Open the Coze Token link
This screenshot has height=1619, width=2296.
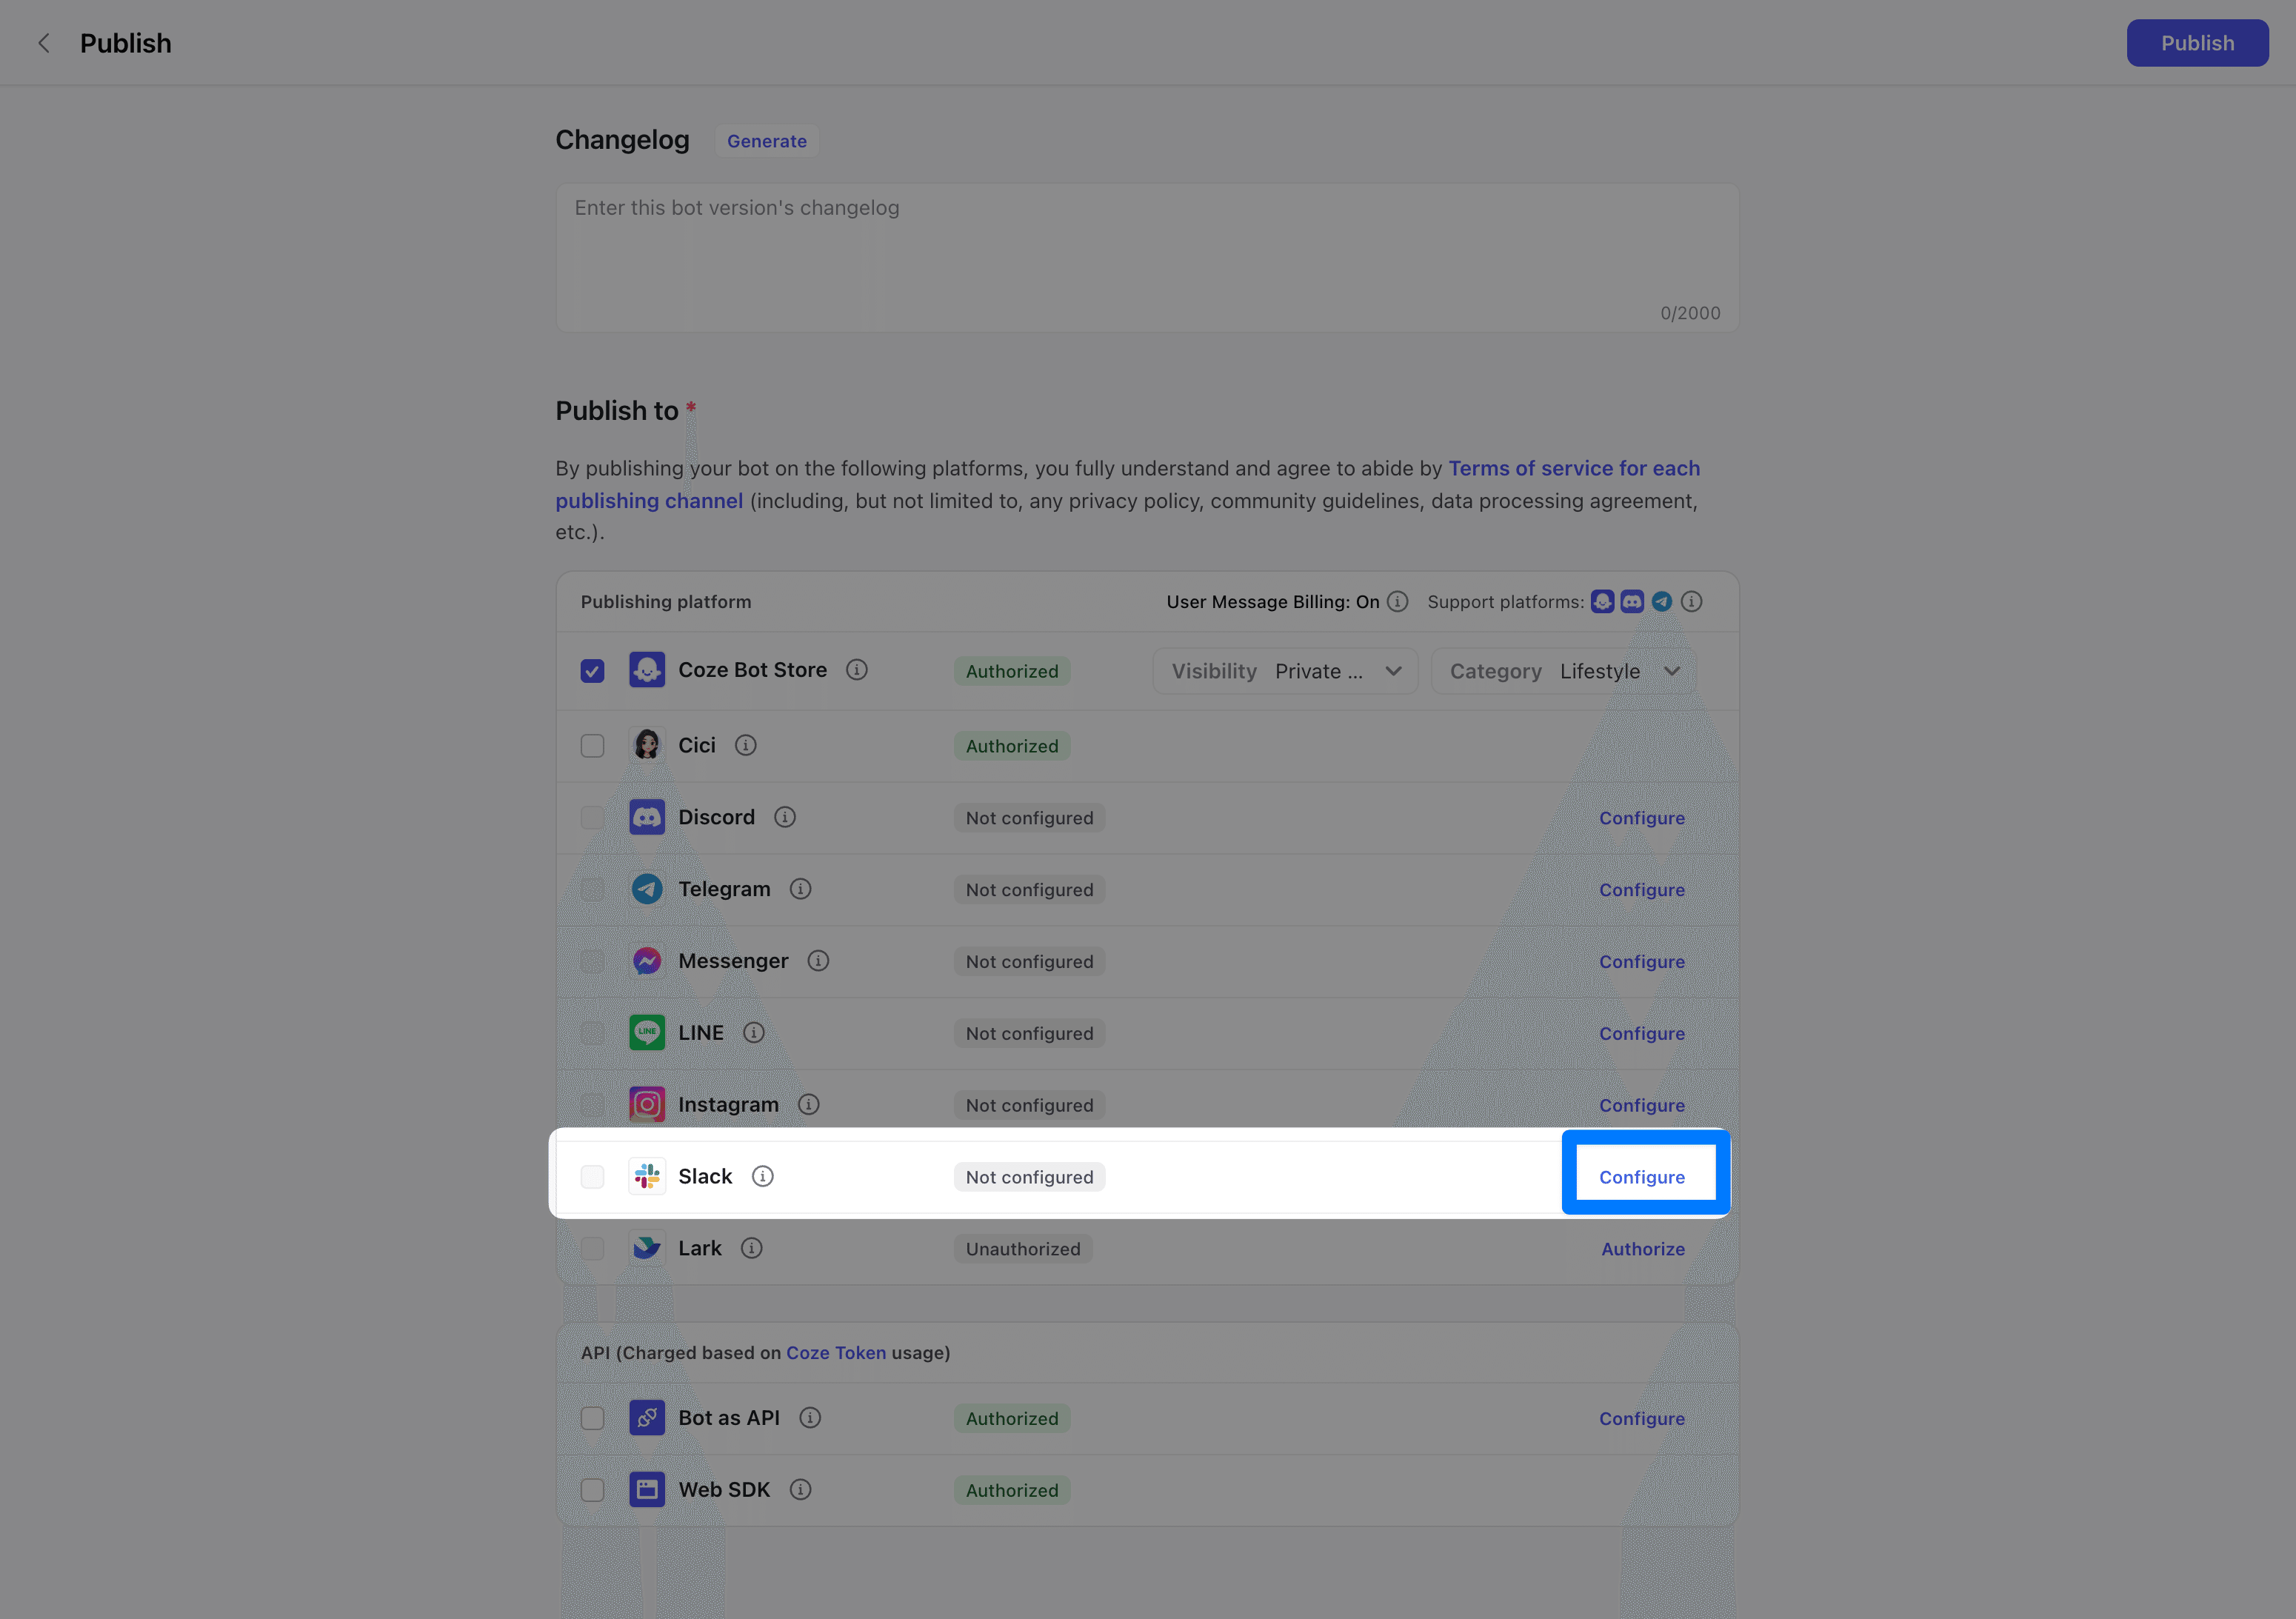pyautogui.click(x=835, y=1352)
